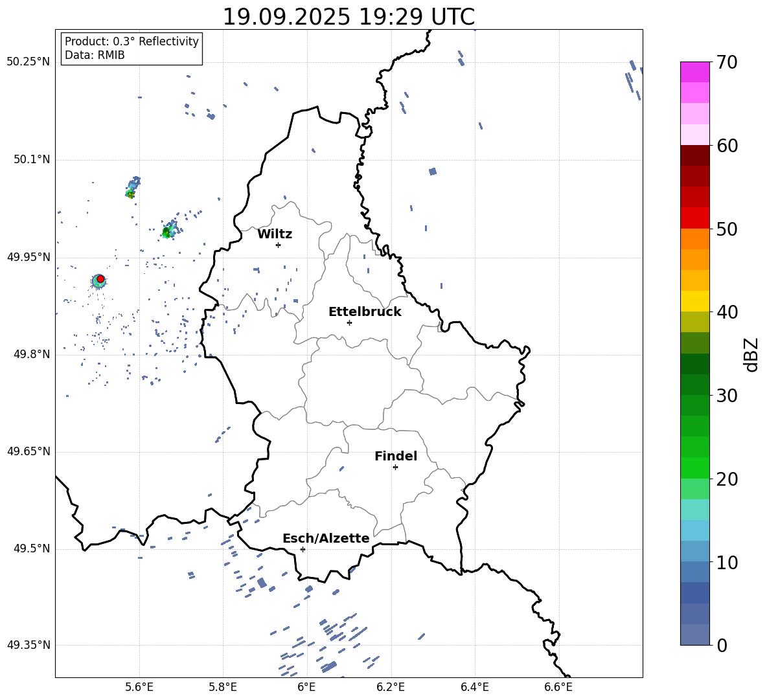The width and height of the screenshot is (767, 700).
Task: Click the 6.4°E longitude label
Action: click(x=475, y=687)
